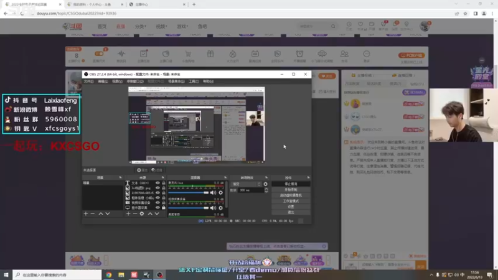Open source properties gear in Sources toolbar
The width and height of the screenshot is (498, 280).
142,213
